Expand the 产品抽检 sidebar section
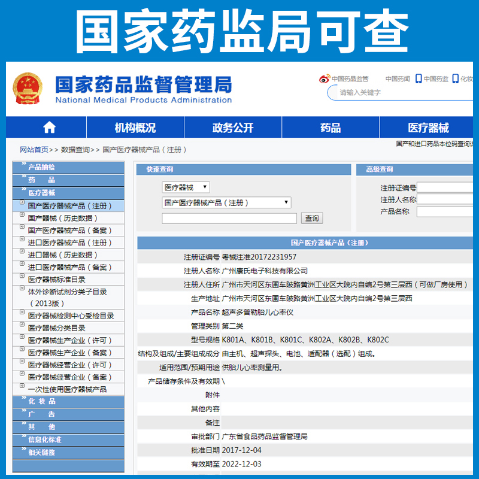This screenshot has height=479, width=479. (68, 167)
